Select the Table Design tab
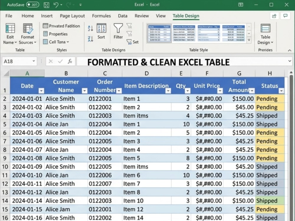This screenshot has height=221, width=295. (186, 16)
